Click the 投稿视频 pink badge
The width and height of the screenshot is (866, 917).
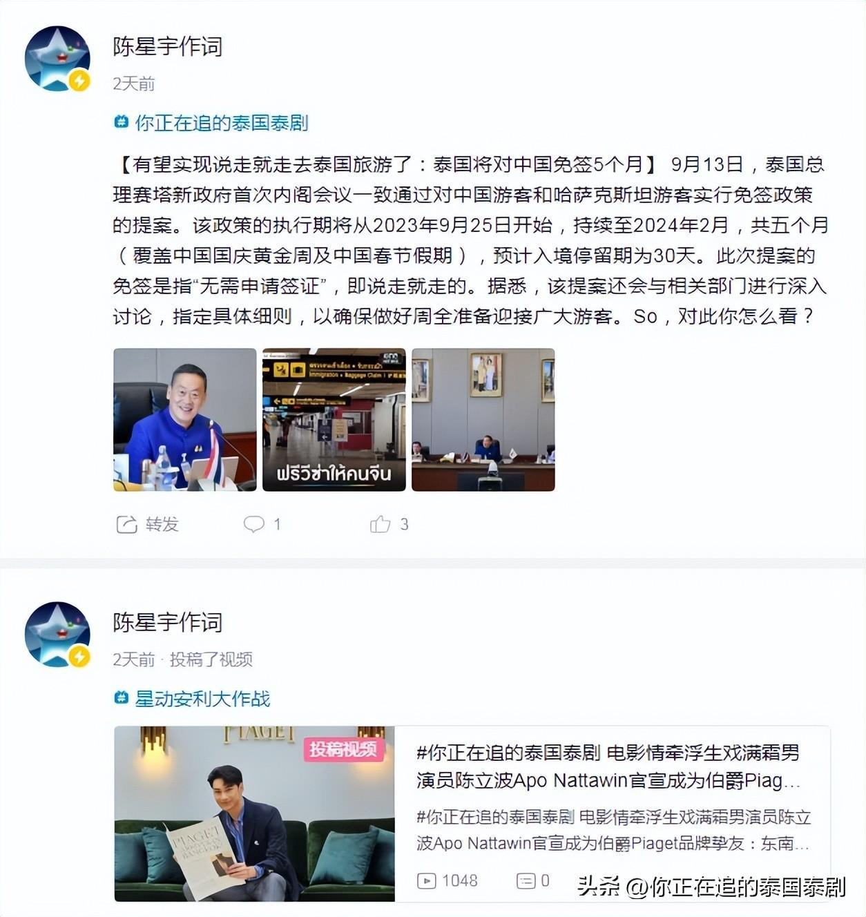click(343, 749)
